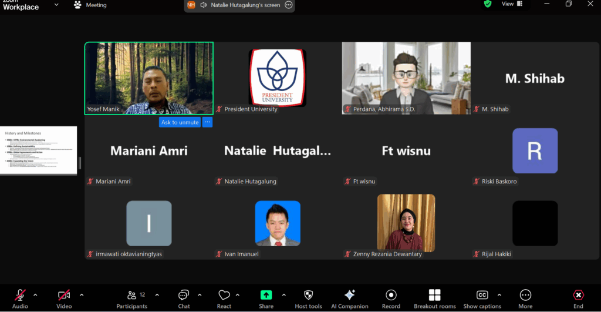
Task: Click End meeting button
Action: pyautogui.click(x=578, y=298)
